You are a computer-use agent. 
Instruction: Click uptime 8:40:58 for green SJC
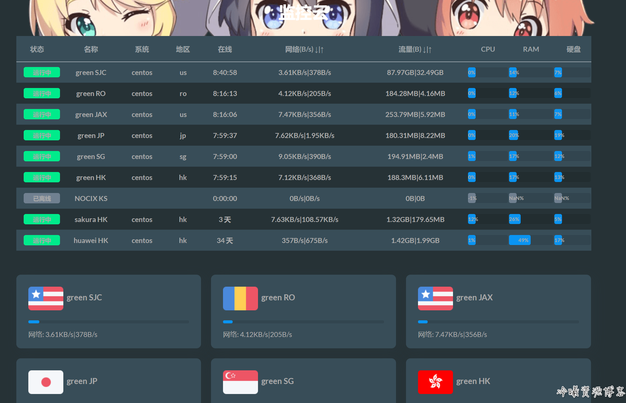(225, 72)
